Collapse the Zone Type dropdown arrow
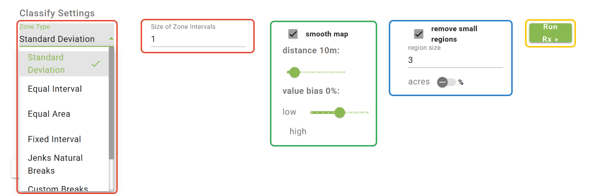This screenshot has height=194, width=593. click(x=111, y=38)
